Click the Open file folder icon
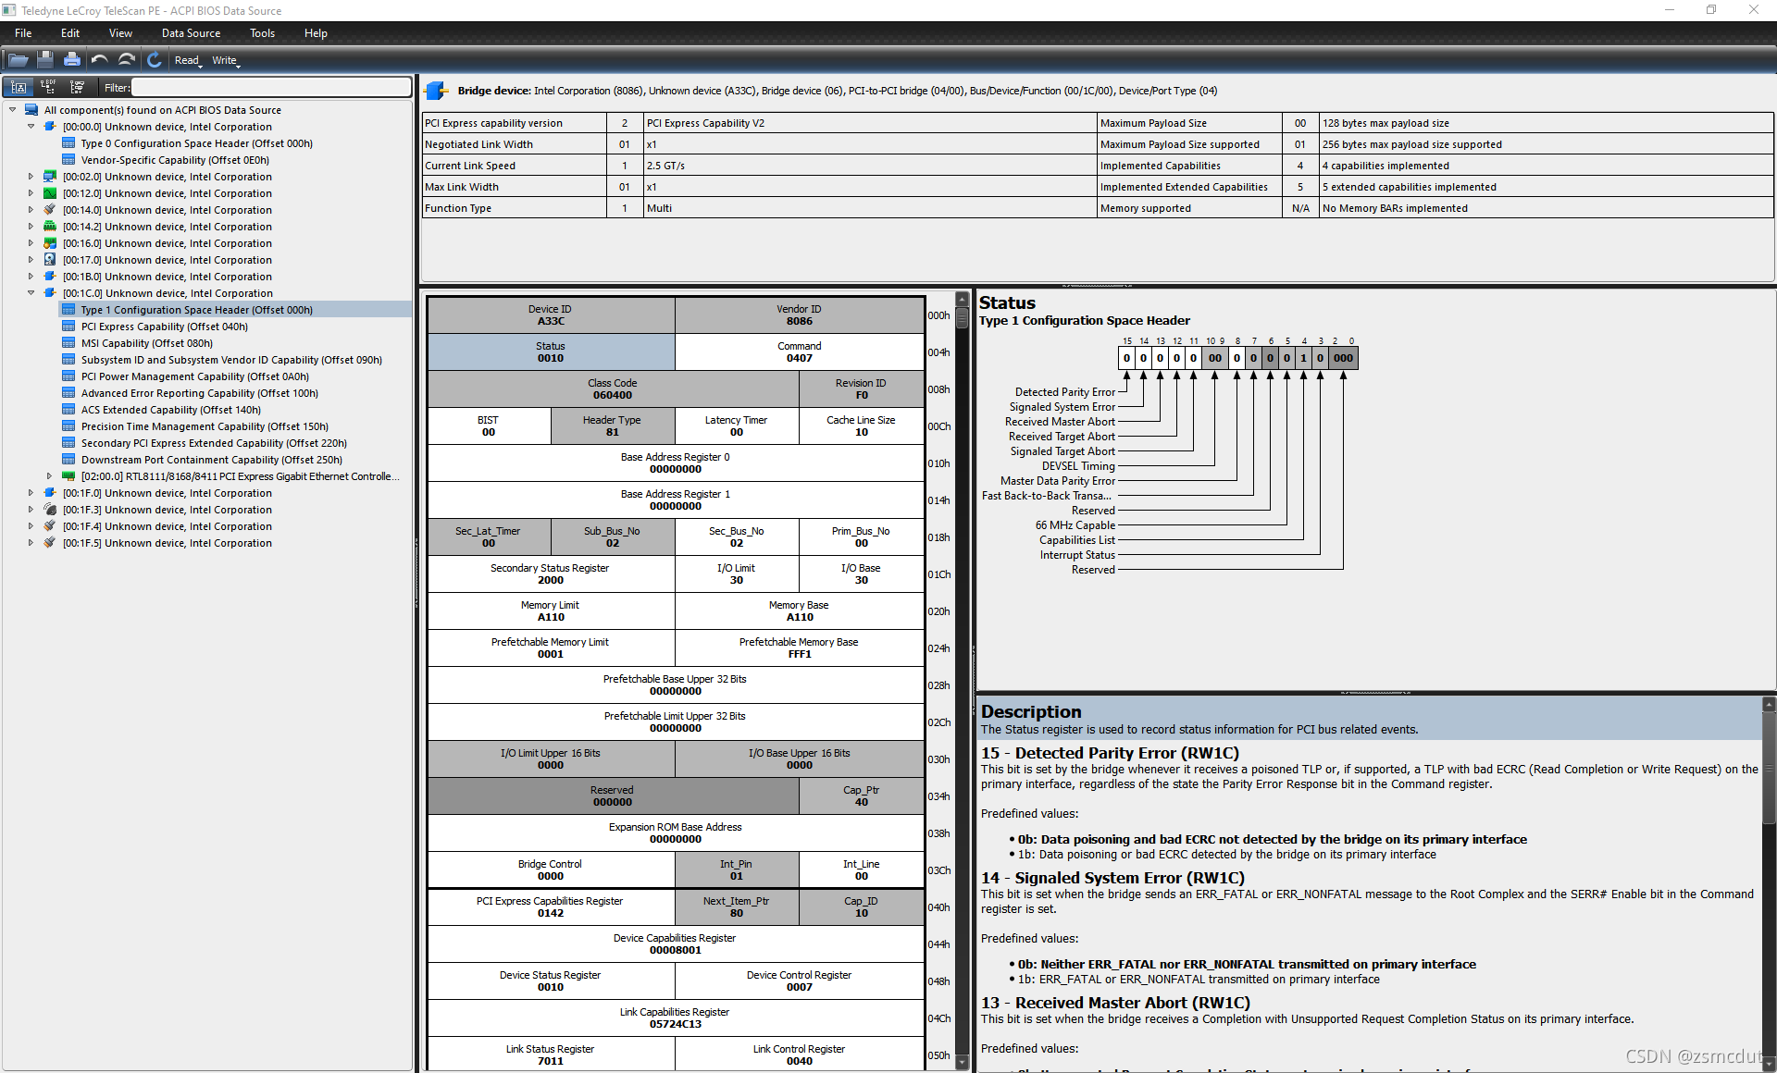 pos(18,60)
